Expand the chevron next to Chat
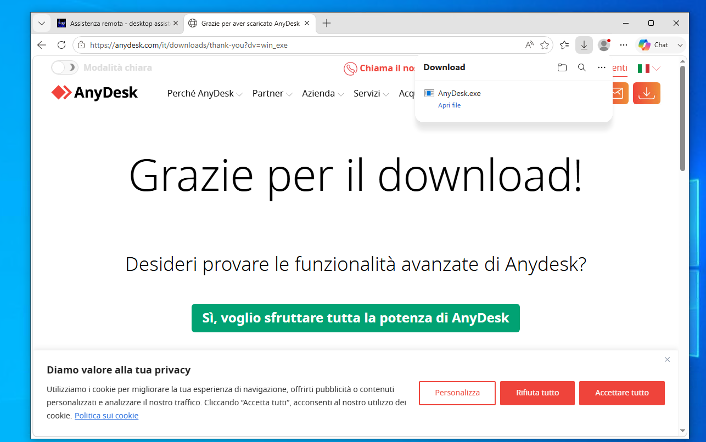Image resolution: width=706 pixels, height=442 pixels. point(680,45)
